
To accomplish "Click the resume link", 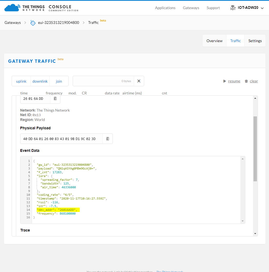I will 234,81.
